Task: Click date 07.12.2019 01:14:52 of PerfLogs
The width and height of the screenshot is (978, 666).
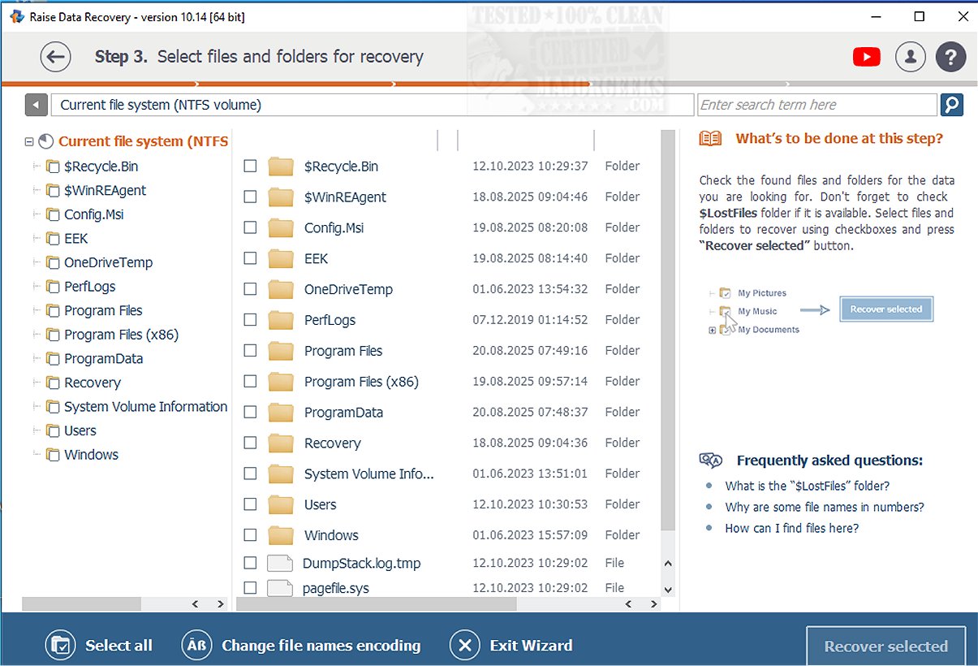Action: [530, 320]
